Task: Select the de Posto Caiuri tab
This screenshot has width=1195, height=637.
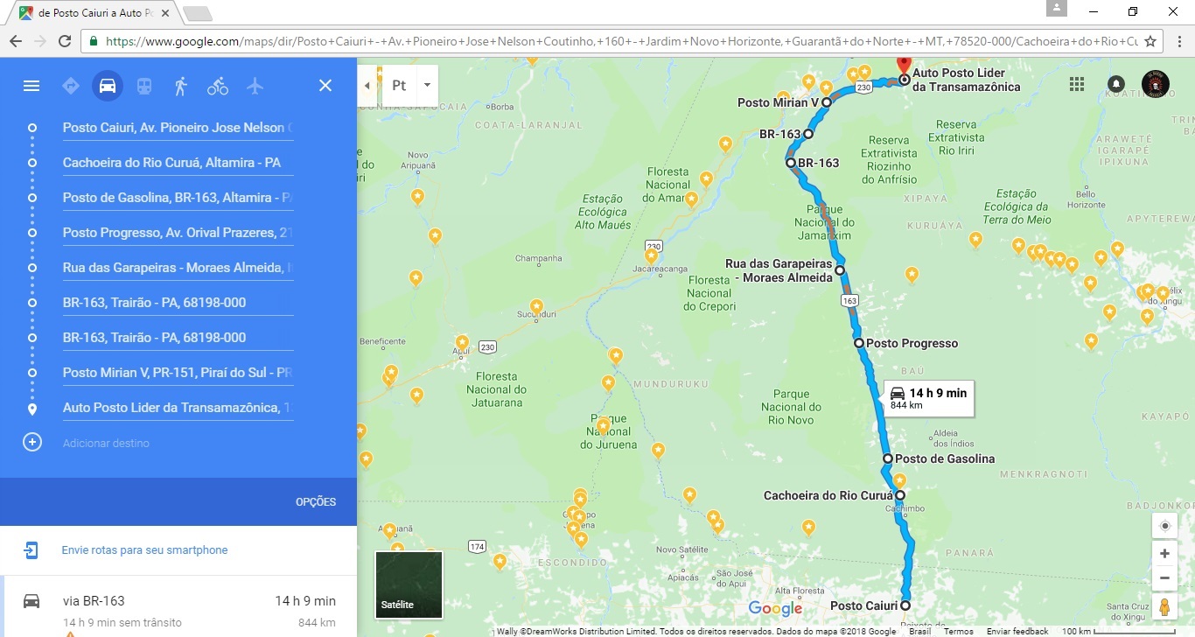Action: [x=94, y=13]
